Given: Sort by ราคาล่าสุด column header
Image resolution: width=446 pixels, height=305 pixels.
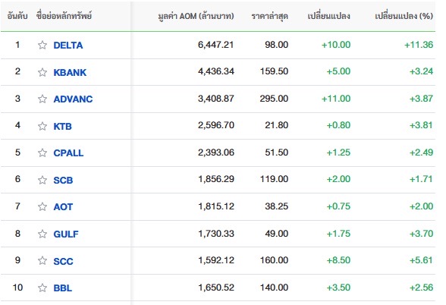Looking at the screenshot, I should coord(270,16).
